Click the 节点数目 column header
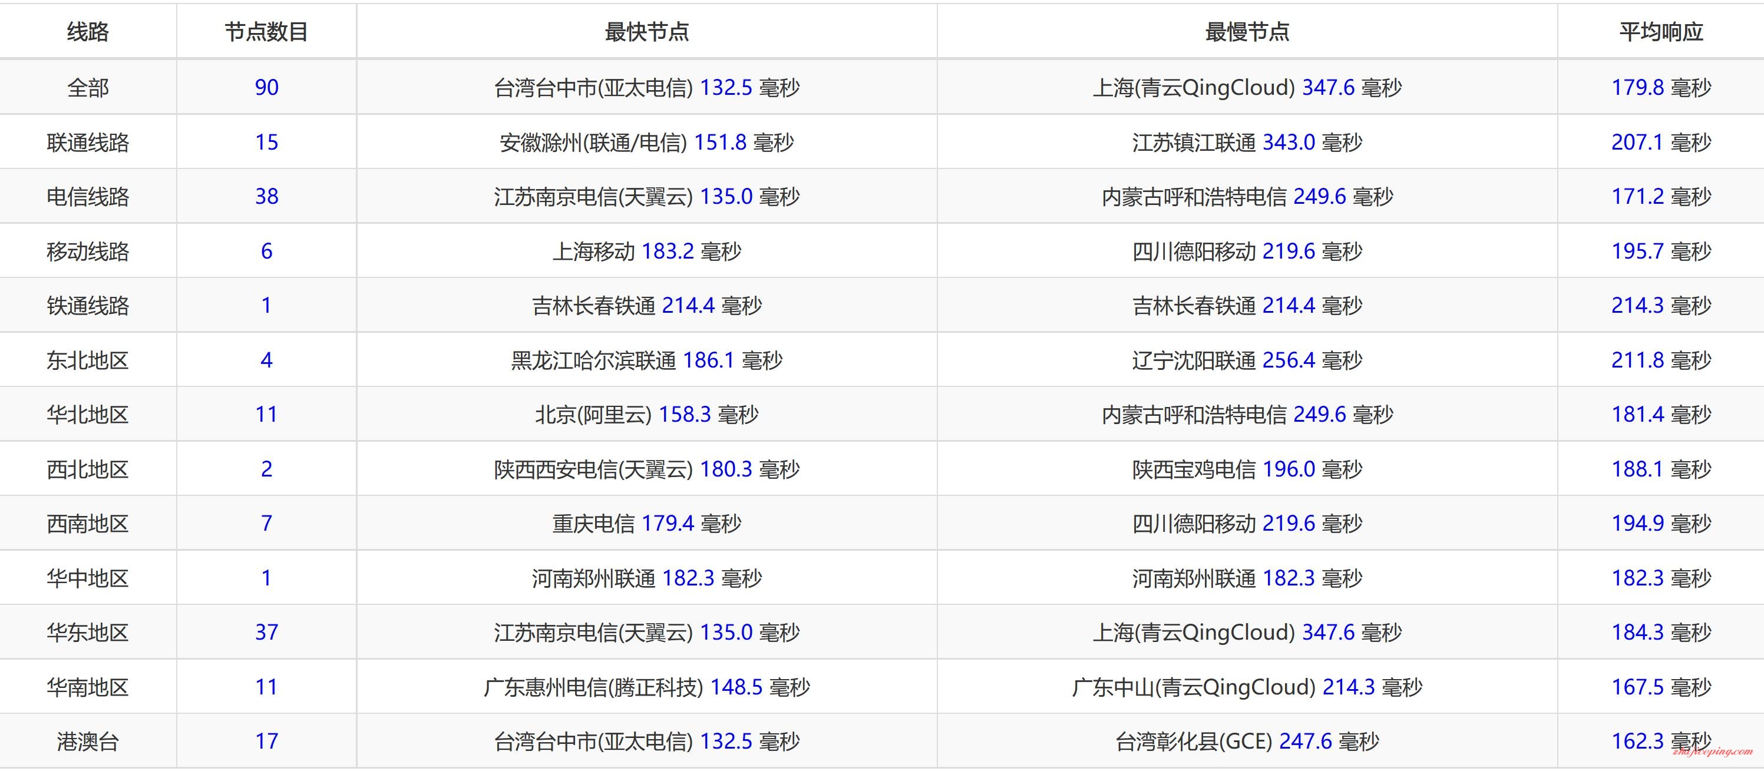The height and width of the screenshot is (771, 1764). tap(266, 31)
